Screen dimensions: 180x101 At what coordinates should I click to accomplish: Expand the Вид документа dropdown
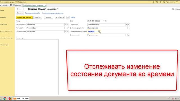tap(66, 24)
